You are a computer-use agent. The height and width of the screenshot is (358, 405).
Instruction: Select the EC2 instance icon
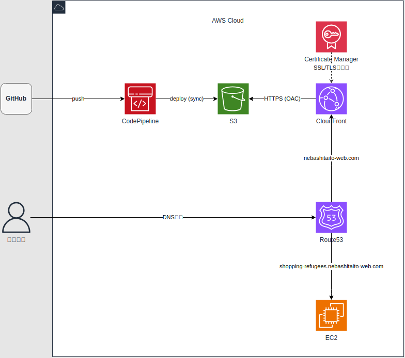pyautogui.click(x=331, y=316)
